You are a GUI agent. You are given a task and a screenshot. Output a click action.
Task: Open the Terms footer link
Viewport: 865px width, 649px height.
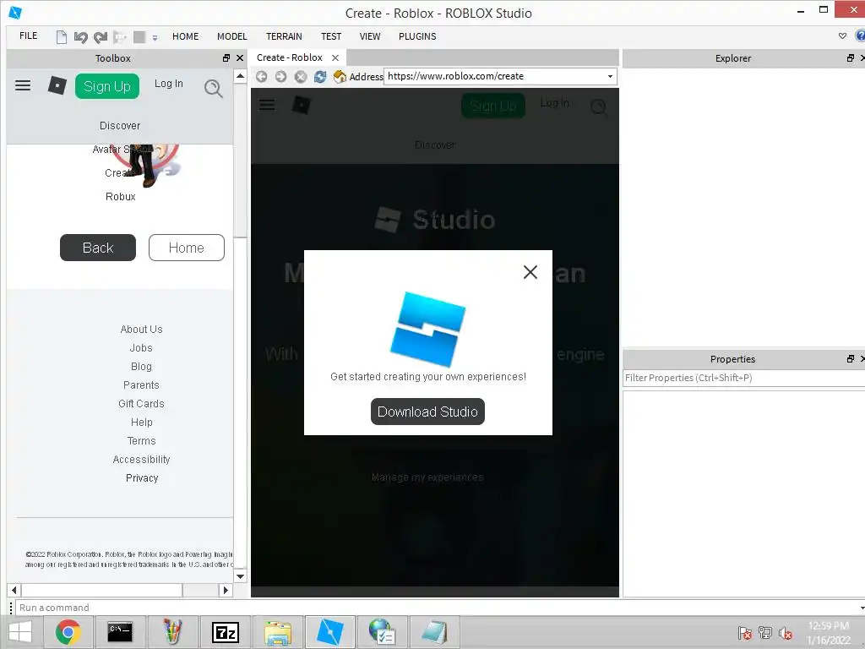(x=141, y=441)
